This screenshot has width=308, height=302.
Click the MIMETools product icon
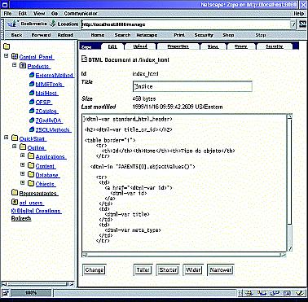click(32, 84)
